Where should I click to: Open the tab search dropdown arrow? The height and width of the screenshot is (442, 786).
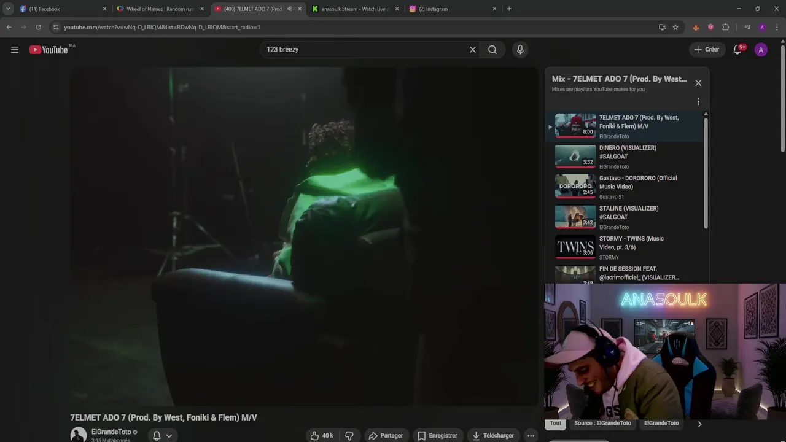(7, 9)
